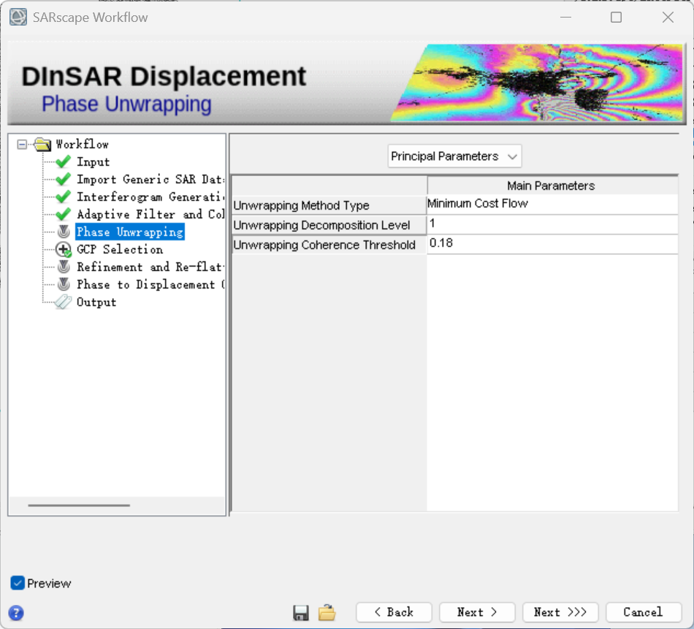Viewport: 694px width, 629px height.
Task: Open the Minimum Cost Flow method dropdown
Action: (552, 204)
